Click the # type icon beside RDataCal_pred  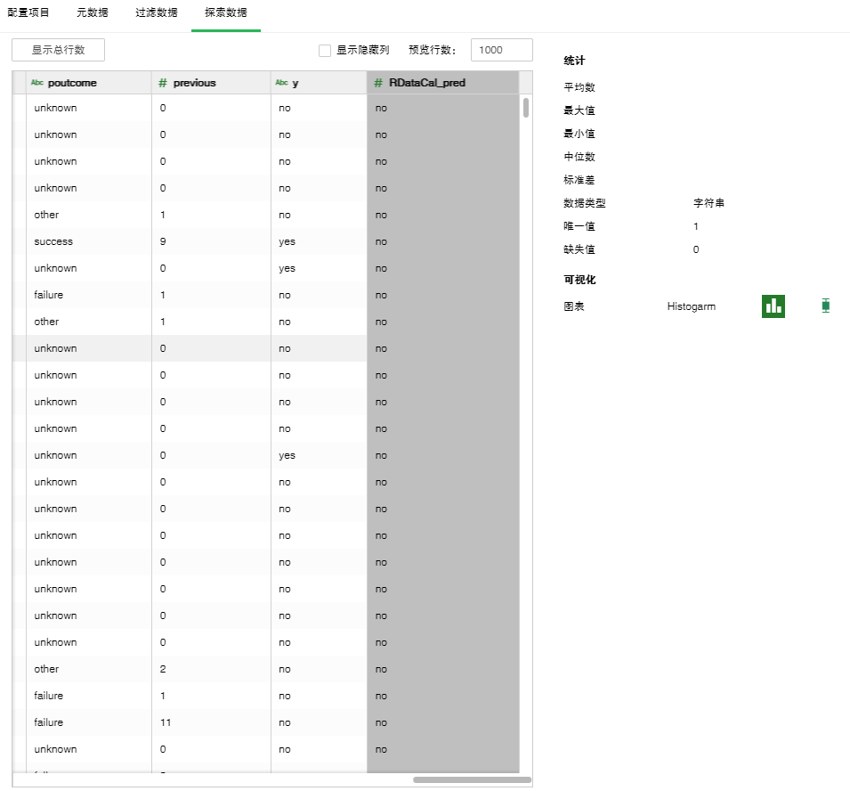click(x=378, y=83)
